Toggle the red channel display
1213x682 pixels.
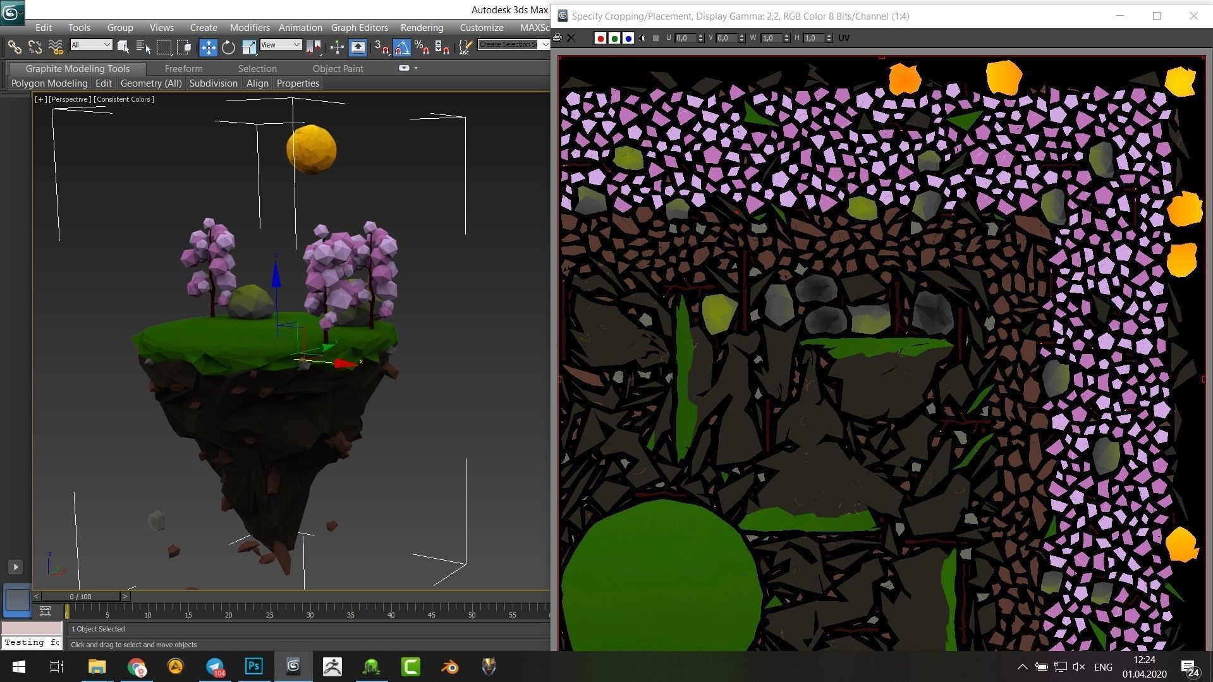click(600, 38)
